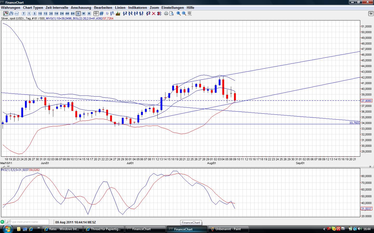
Task: Select the 4H interval button
Action: [67, 13]
